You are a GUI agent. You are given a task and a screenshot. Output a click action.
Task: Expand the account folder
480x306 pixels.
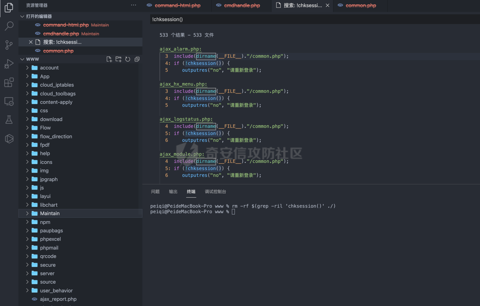(x=49, y=68)
